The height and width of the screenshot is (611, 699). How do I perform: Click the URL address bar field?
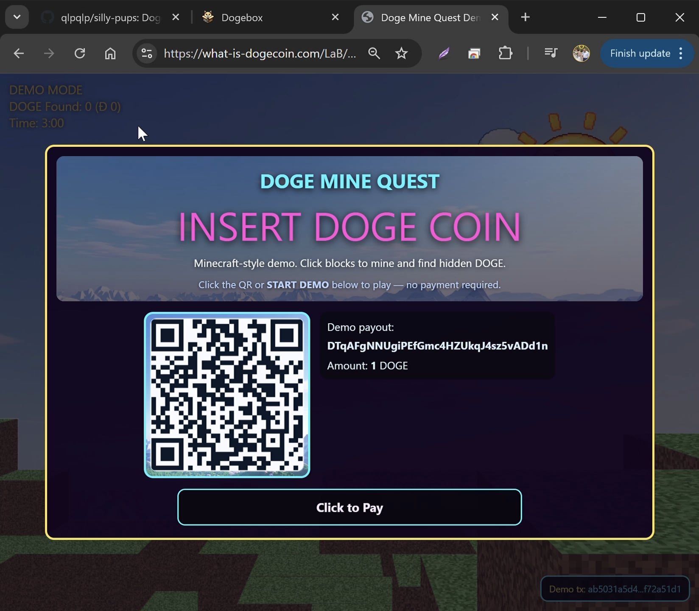pyautogui.click(x=260, y=53)
